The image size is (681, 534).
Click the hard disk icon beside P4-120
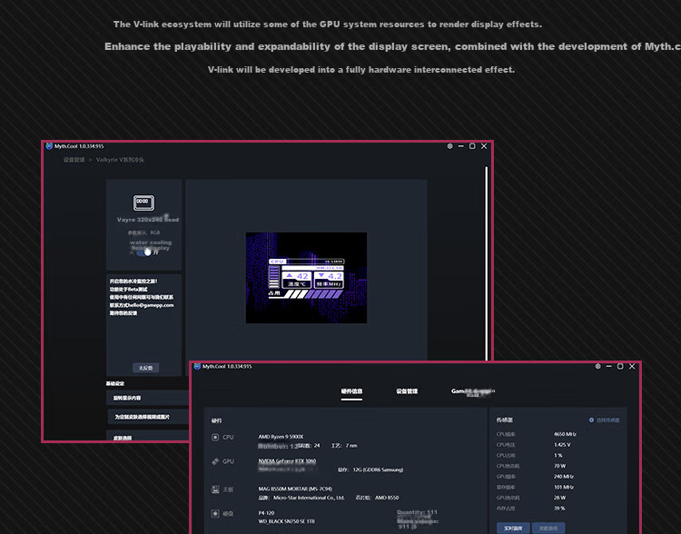pyautogui.click(x=215, y=514)
